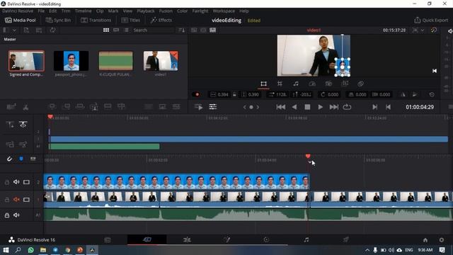
Task: Open the Fusion menu
Action: pyautogui.click(x=166, y=11)
